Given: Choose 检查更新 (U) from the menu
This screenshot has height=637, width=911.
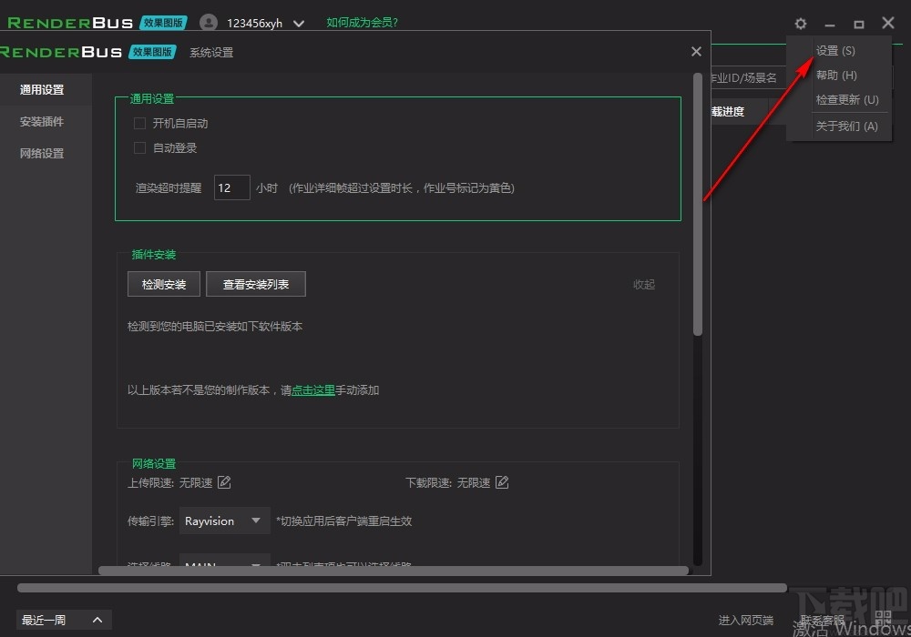Looking at the screenshot, I should pyautogui.click(x=847, y=100).
